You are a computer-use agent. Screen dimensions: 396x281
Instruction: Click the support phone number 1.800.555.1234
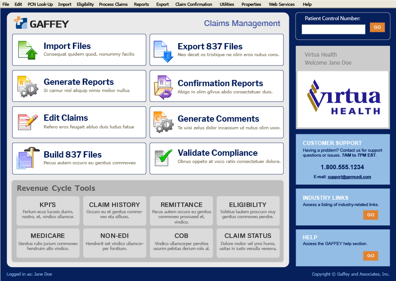pos(342,167)
